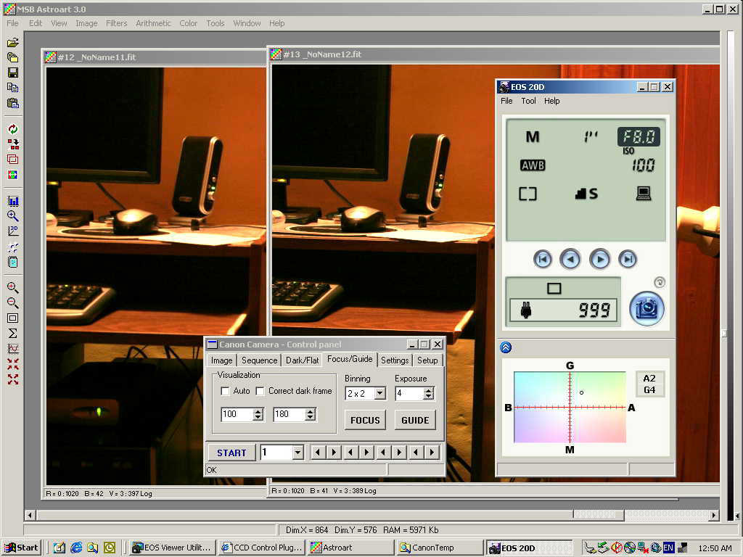This screenshot has height=557, width=743.
Task: Open the Tool menu in EOS 20D
Action: tap(528, 101)
